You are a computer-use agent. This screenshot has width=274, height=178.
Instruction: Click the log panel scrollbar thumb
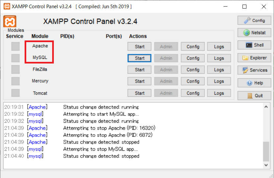[x=266, y=151]
